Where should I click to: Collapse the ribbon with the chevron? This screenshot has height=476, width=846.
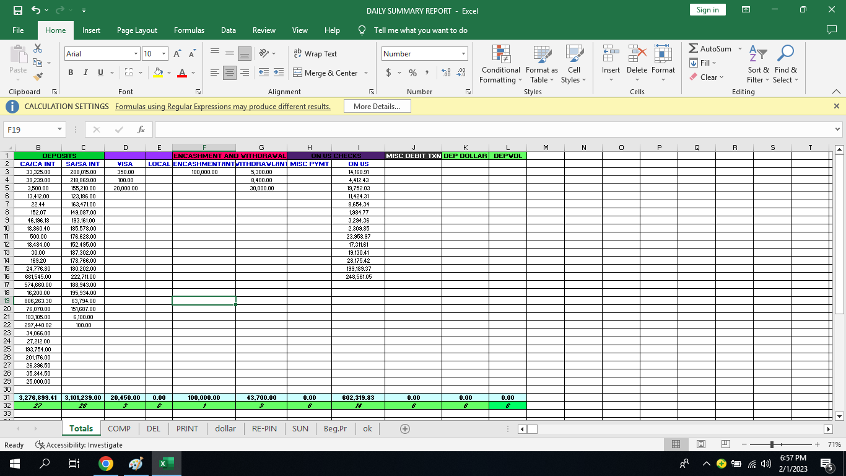836,92
